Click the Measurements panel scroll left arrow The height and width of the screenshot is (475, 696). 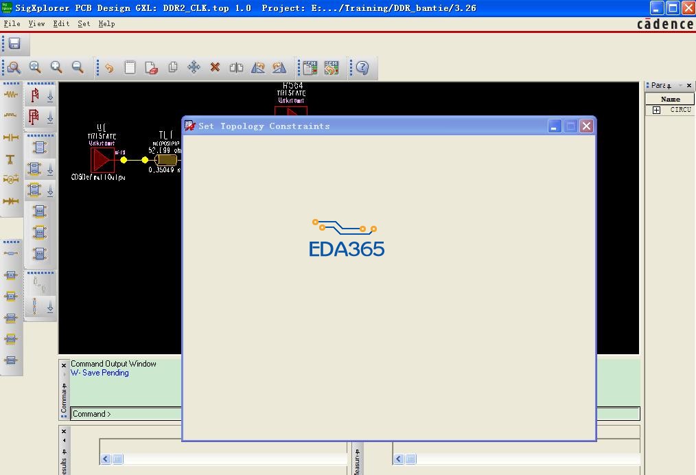tap(399, 459)
